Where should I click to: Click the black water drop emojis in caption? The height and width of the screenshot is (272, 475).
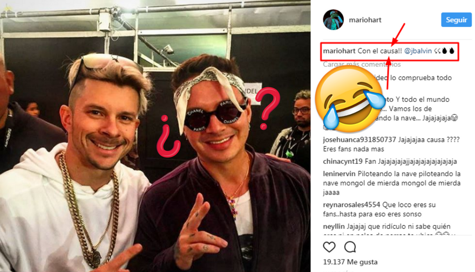pyautogui.click(x=447, y=51)
